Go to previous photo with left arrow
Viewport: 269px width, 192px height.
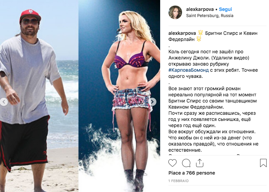4,102
